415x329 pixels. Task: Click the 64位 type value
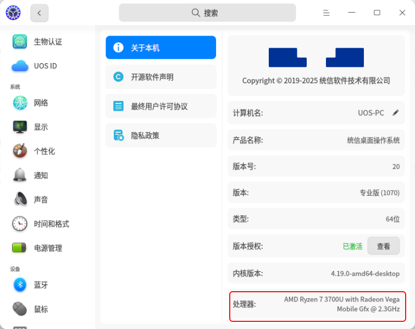pos(393,219)
